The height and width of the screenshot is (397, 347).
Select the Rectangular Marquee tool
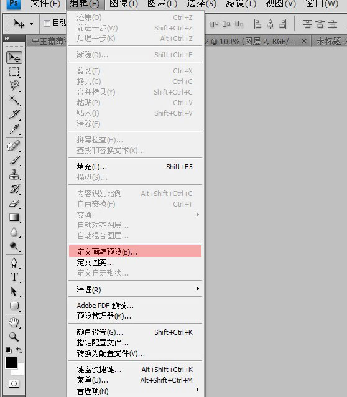click(14, 72)
